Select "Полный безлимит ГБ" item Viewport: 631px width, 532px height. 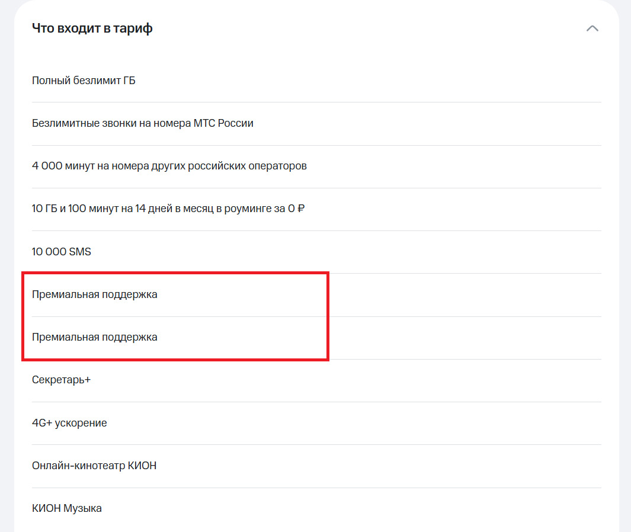point(84,81)
